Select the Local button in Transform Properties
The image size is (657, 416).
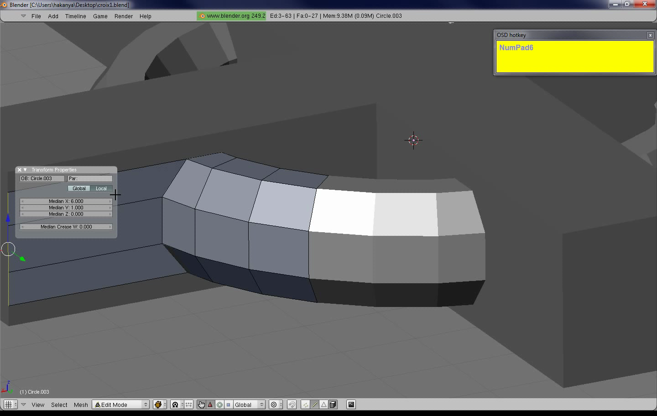101,188
